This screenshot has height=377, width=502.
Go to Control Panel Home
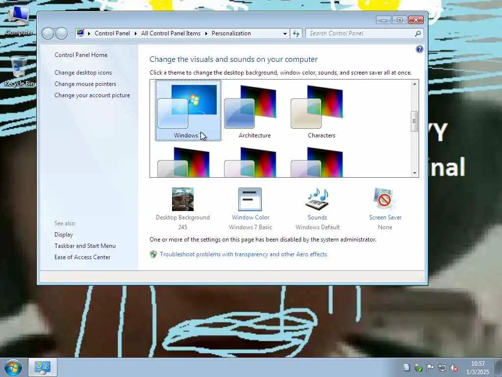click(x=81, y=55)
